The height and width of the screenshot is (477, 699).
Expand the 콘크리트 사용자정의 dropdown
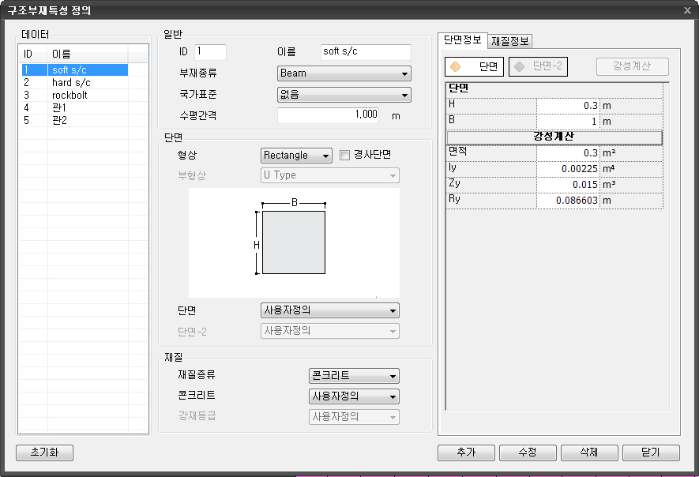tap(353, 396)
